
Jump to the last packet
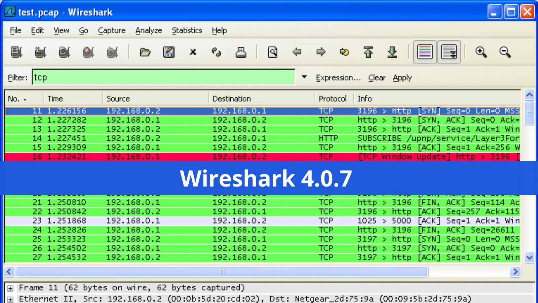(x=393, y=52)
